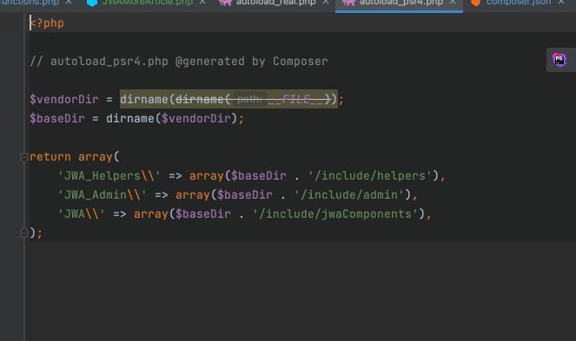Close the functions.php tab
Image resolution: width=576 pixels, height=341 pixels.
69,3
